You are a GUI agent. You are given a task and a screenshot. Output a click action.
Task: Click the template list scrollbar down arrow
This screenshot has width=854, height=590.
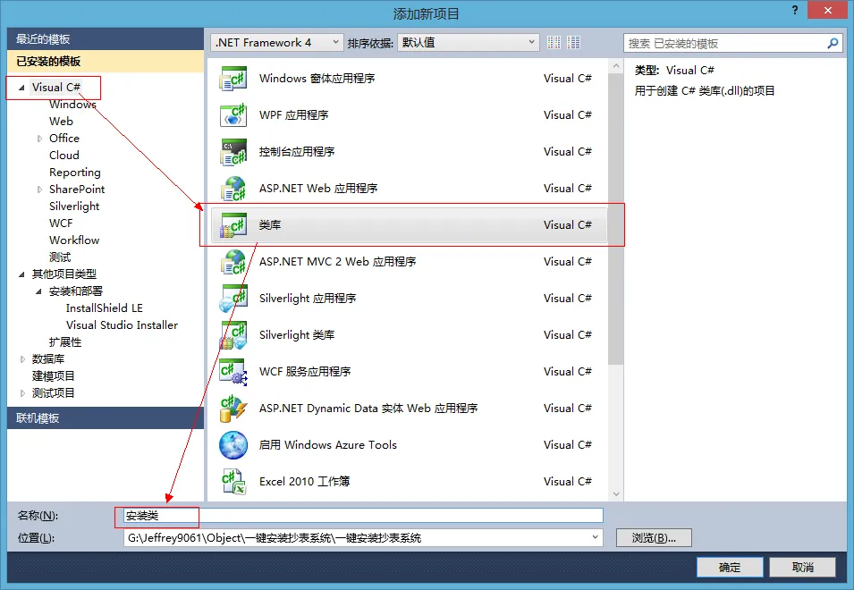[x=616, y=494]
